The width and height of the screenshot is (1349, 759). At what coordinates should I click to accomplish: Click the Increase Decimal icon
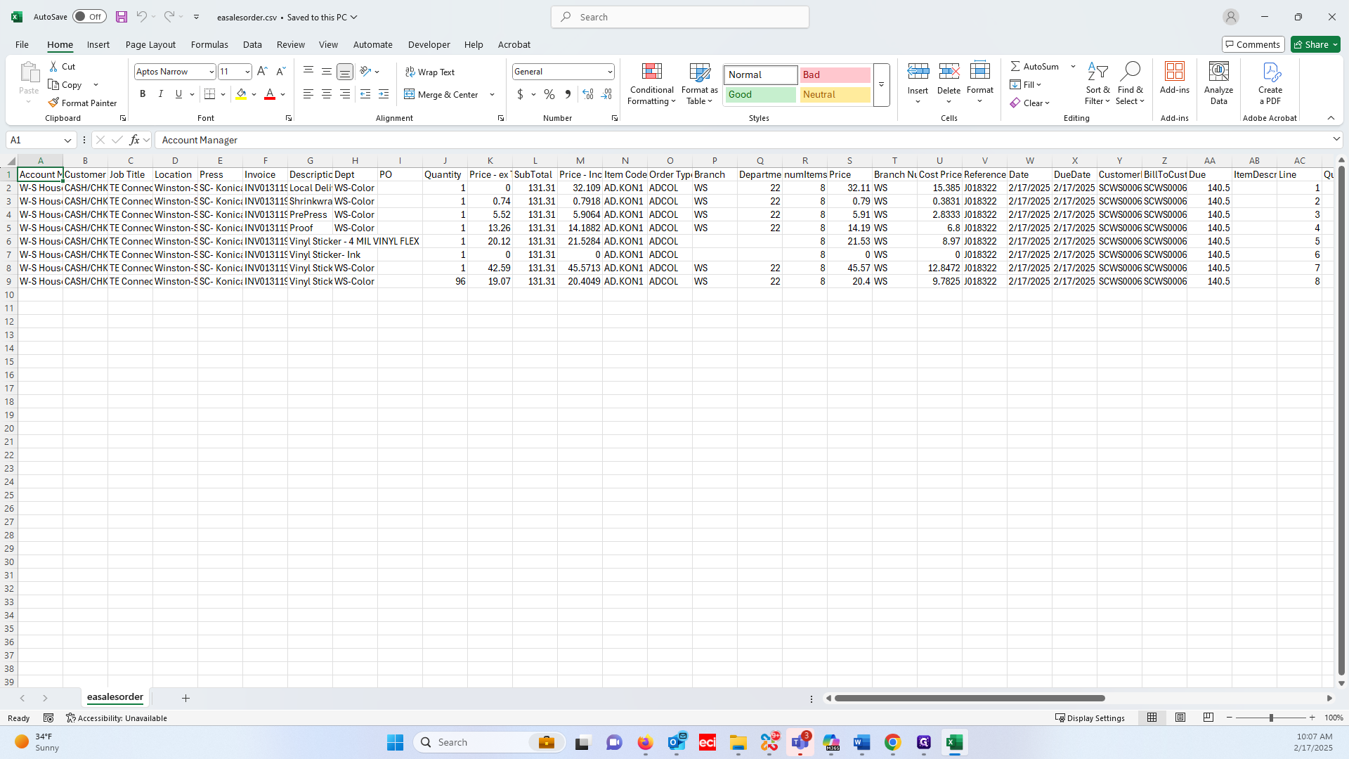[x=588, y=94]
